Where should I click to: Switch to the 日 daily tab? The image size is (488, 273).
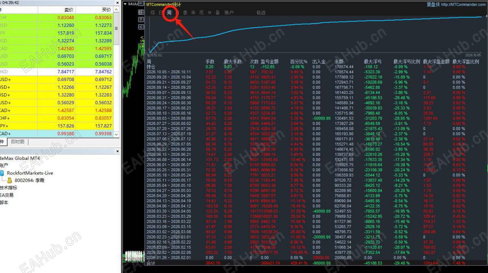[x=161, y=13]
